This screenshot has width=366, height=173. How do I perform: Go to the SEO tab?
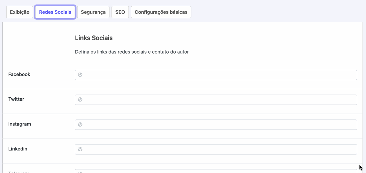pyautogui.click(x=120, y=12)
